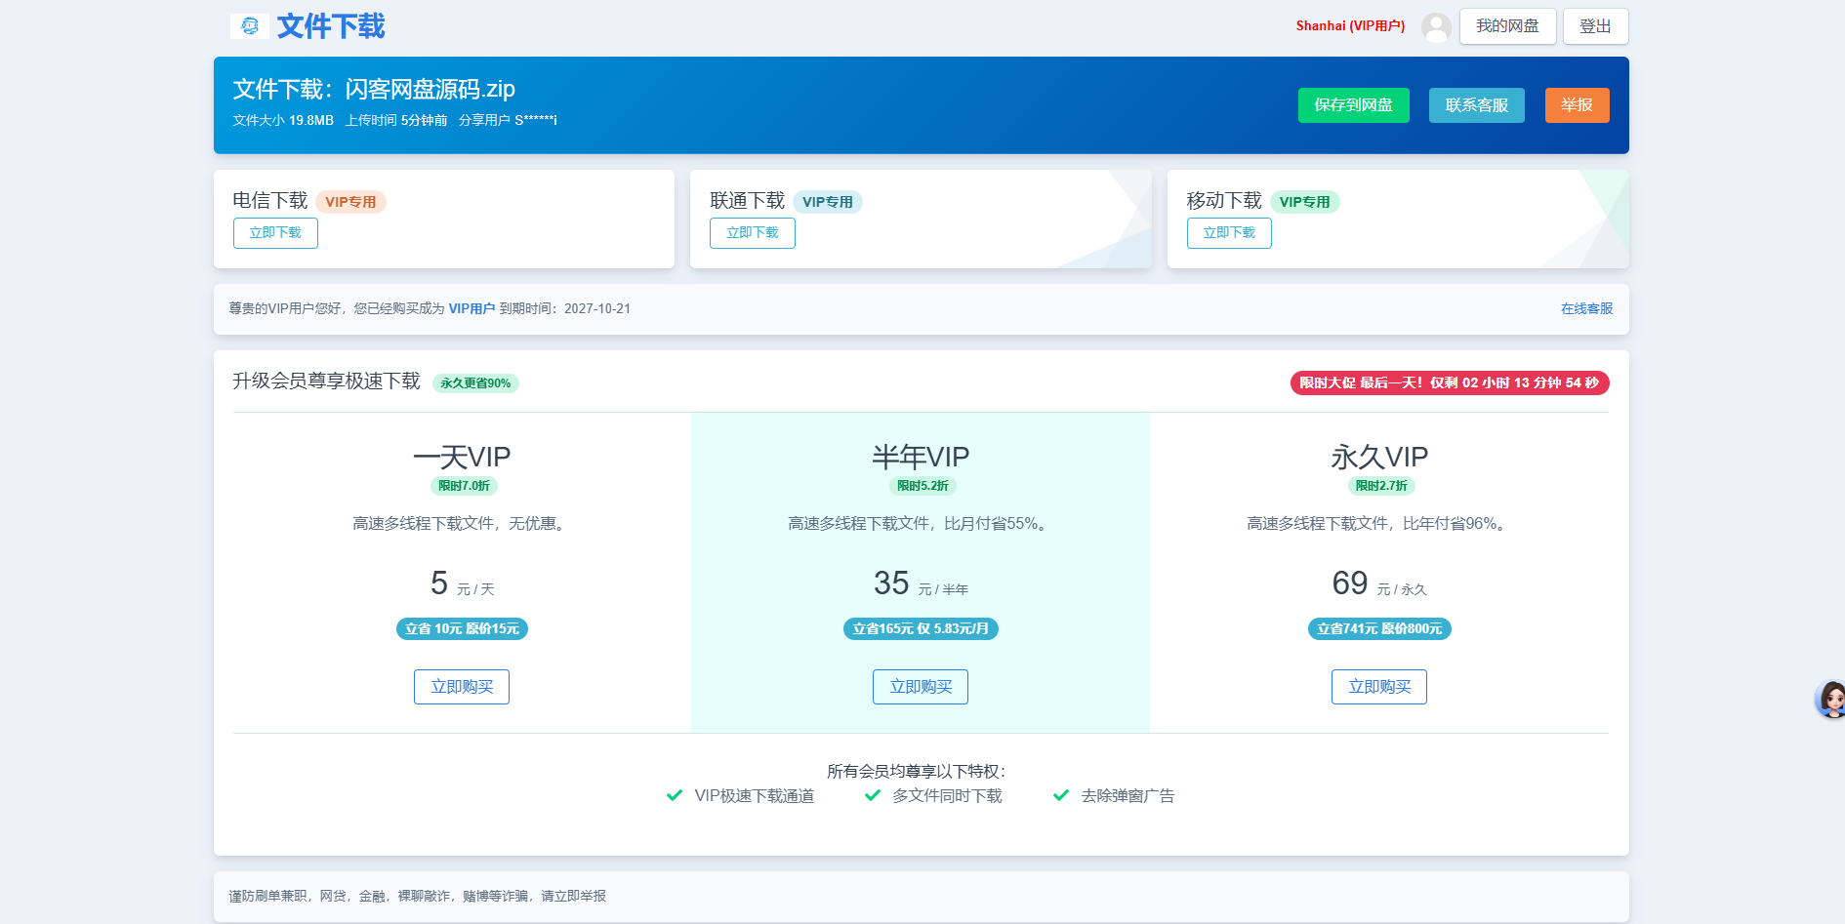The image size is (1845, 924).
Task: Click the green check beside VIP极速下载通道
Action: point(674,796)
